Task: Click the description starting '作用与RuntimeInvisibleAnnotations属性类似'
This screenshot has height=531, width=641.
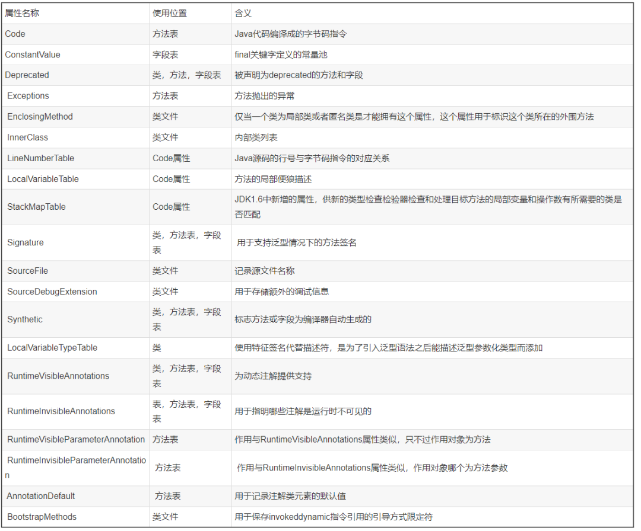Action: [x=372, y=468]
